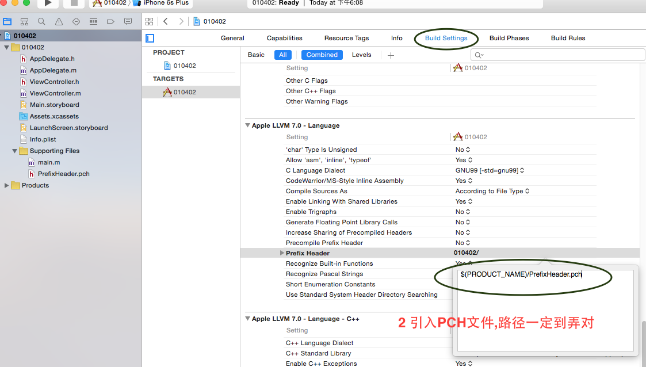Image resolution: width=646 pixels, height=367 pixels.
Task: Open the Find navigator magnifier icon
Action: (41, 22)
